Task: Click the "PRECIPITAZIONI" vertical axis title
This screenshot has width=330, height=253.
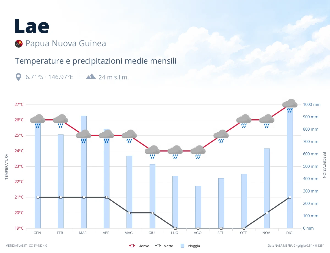Action: (x=324, y=166)
